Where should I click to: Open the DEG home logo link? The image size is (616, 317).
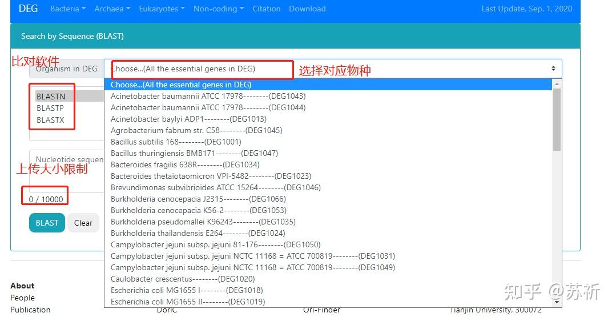pos(29,9)
